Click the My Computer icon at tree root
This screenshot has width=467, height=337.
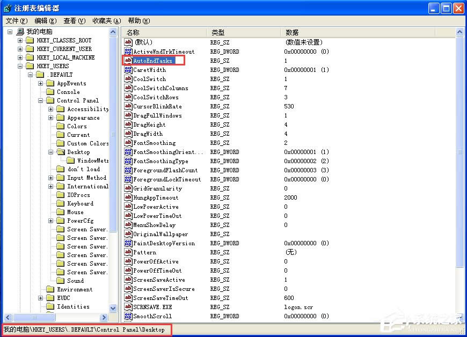point(20,32)
